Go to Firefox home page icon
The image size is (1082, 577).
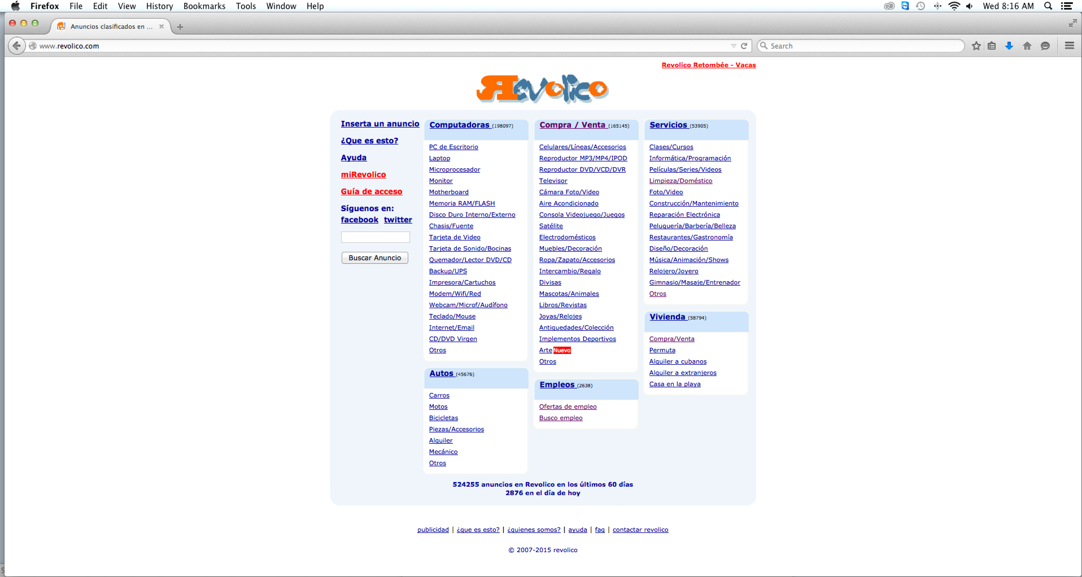[1027, 46]
